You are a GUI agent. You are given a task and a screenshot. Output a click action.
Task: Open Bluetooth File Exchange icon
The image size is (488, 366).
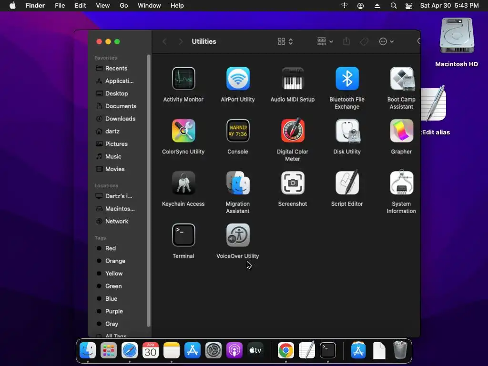click(347, 79)
